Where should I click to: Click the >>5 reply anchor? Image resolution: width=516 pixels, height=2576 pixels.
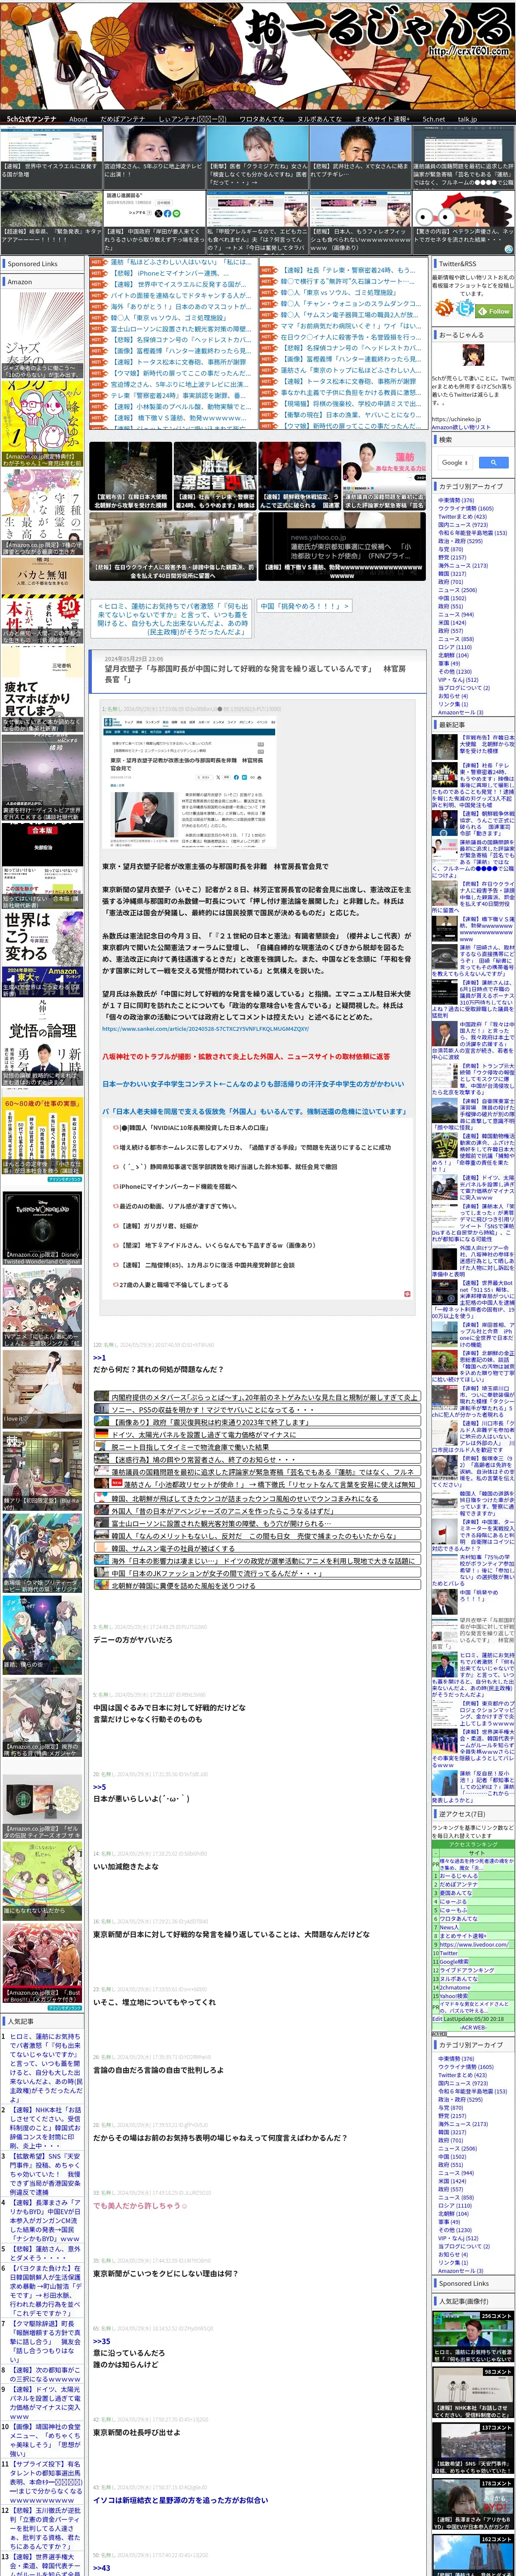[x=99, y=1786]
